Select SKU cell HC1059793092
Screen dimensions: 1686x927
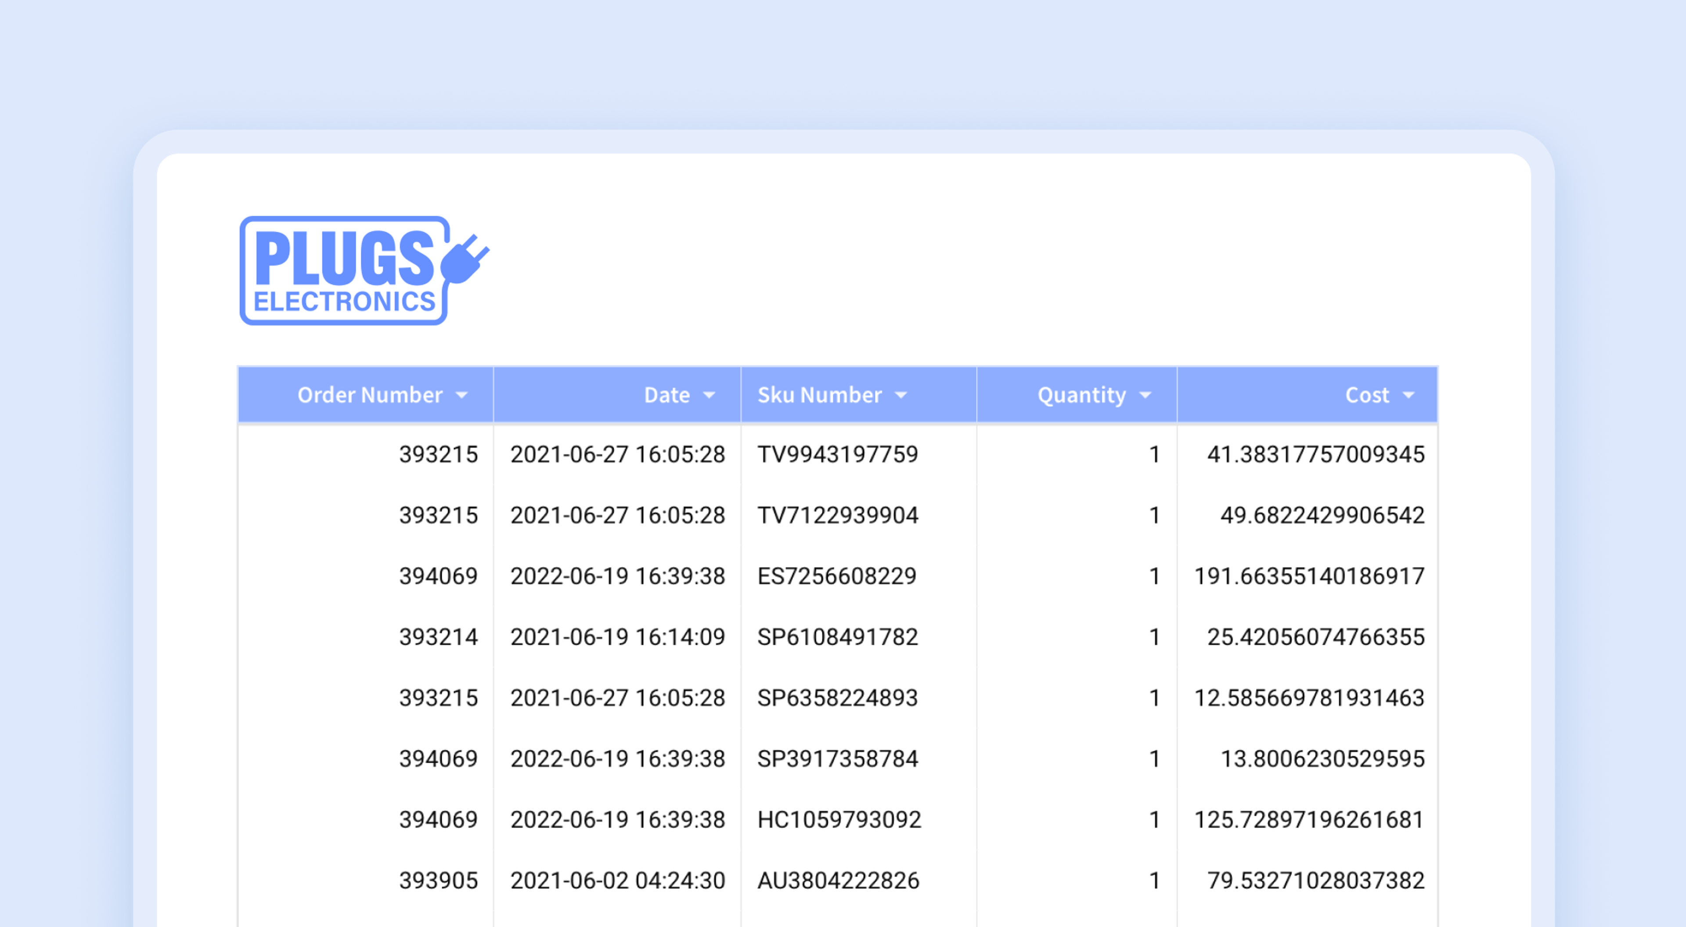839,819
